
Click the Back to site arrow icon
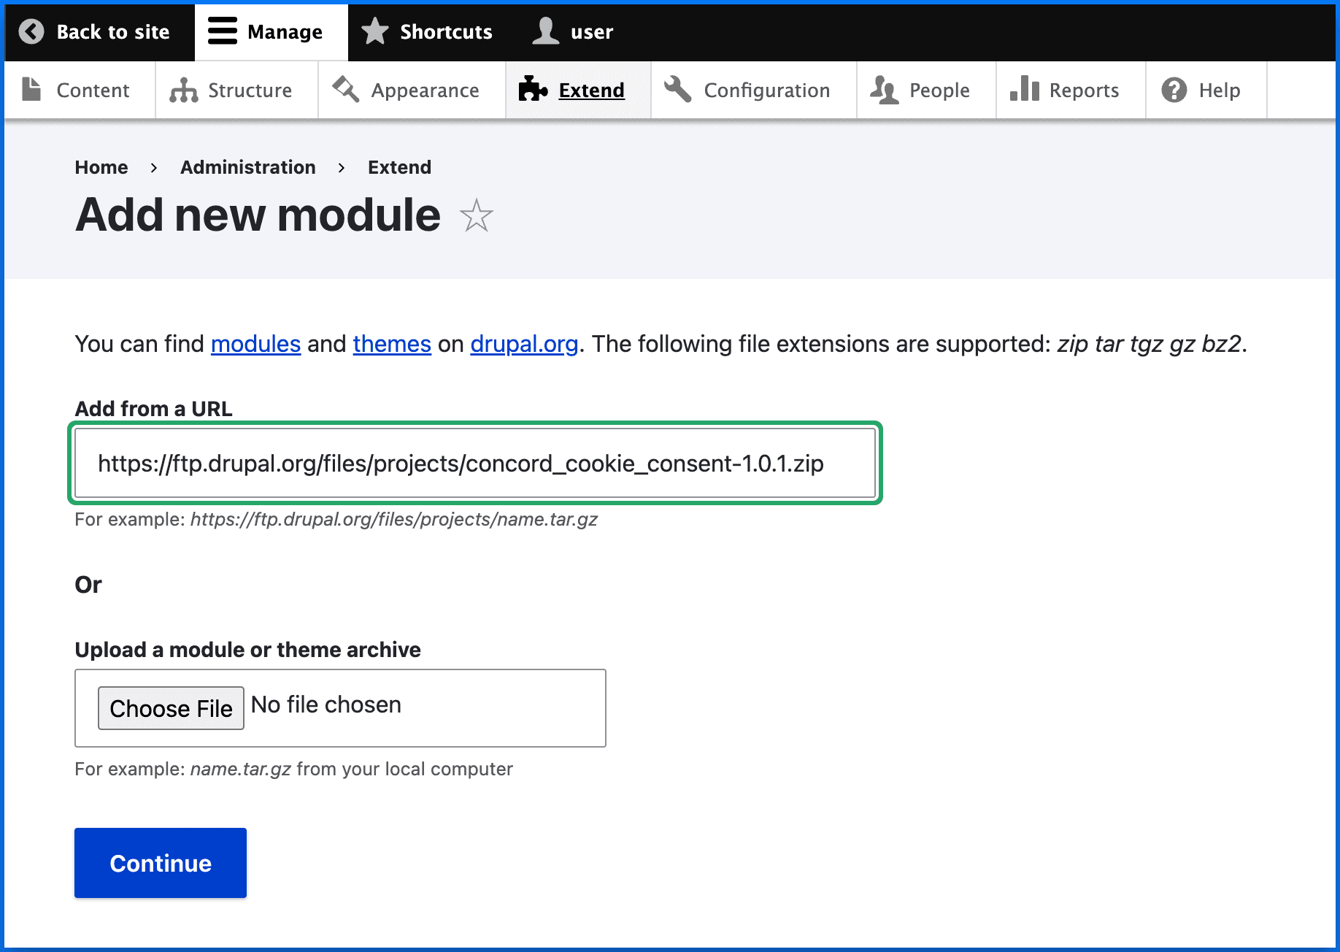[x=31, y=31]
